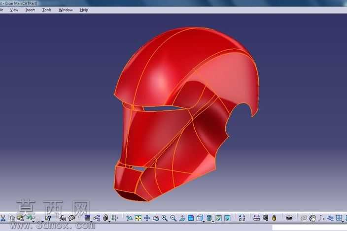
Task: Open the Design Table icon
Action: point(87,218)
